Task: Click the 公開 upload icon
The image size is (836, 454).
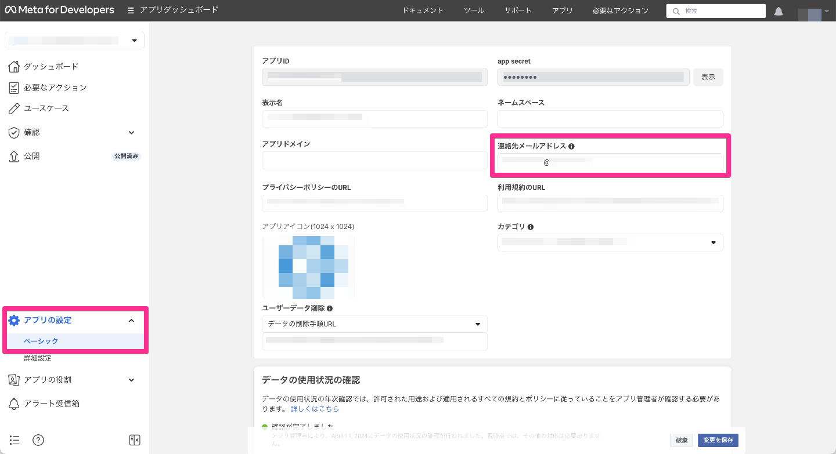Action: [14, 156]
